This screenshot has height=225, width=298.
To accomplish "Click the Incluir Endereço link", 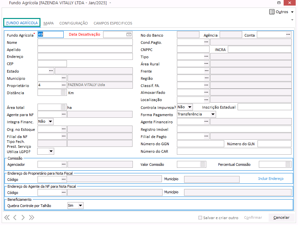I will click(x=271, y=179).
